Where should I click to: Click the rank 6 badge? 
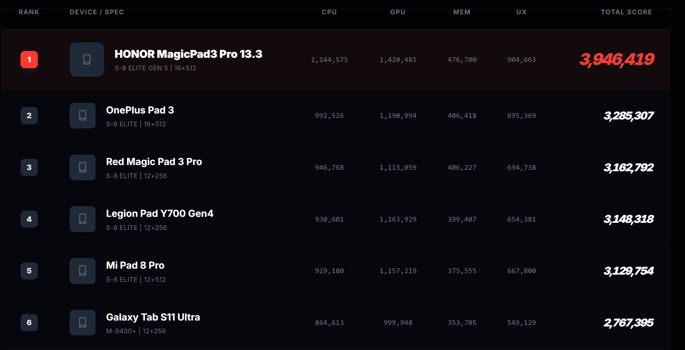(x=29, y=323)
